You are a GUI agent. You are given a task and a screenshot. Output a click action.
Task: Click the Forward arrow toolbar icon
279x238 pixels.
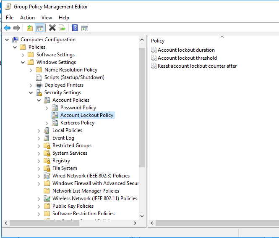click(x=17, y=28)
